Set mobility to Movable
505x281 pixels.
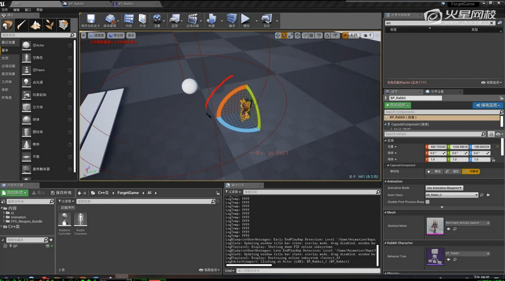click(471, 172)
